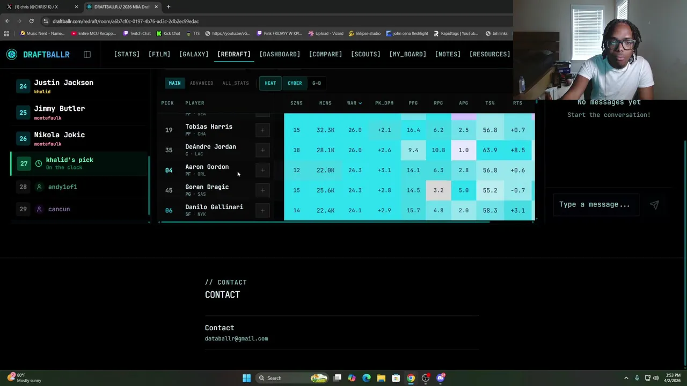Show hidden system tray icons

pyautogui.click(x=626, y=378)
